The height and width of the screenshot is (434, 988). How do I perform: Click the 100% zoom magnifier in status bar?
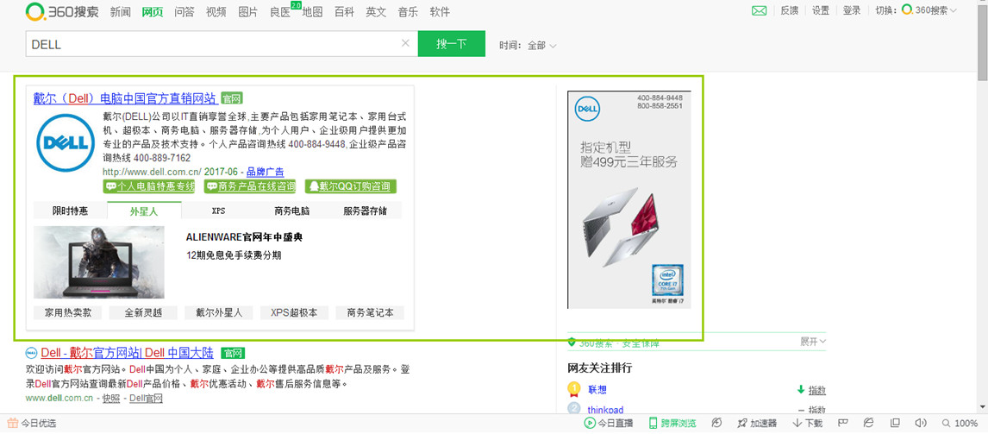(x=947, y=424)
